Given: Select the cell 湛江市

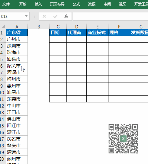Looking at the screenshot, I should [x=17, y=132].
